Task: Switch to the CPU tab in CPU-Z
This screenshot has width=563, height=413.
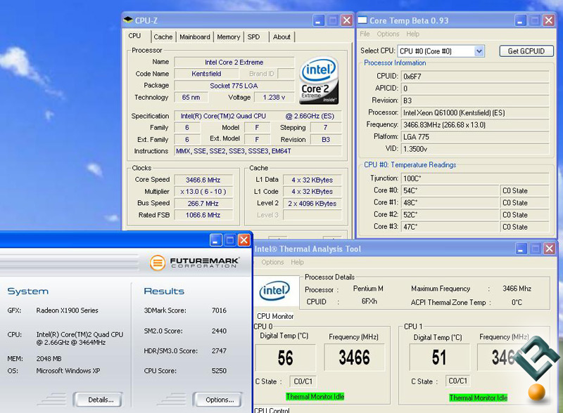Action: tap(134, 36)
